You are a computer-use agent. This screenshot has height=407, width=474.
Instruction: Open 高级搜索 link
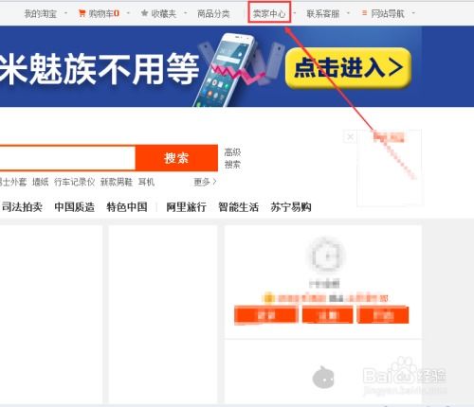click(232, 158)
